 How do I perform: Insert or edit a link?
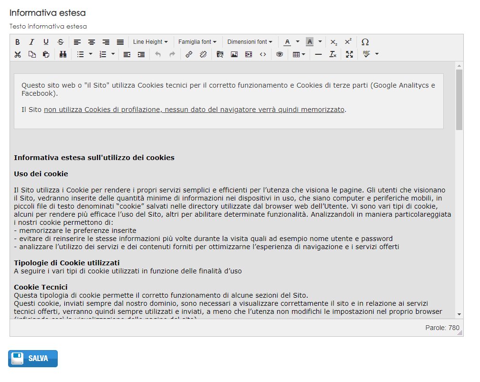[x=189, y=54]
